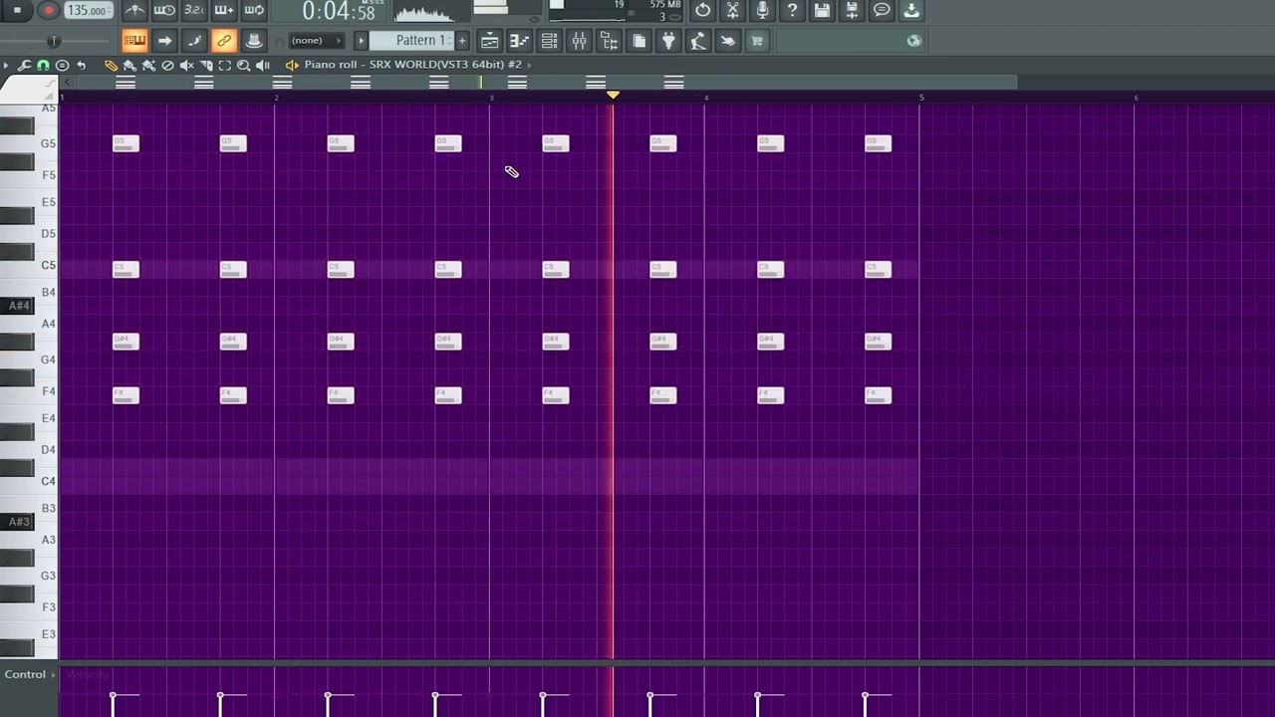Click the microphone recording icon

click(x=763, y=10)
